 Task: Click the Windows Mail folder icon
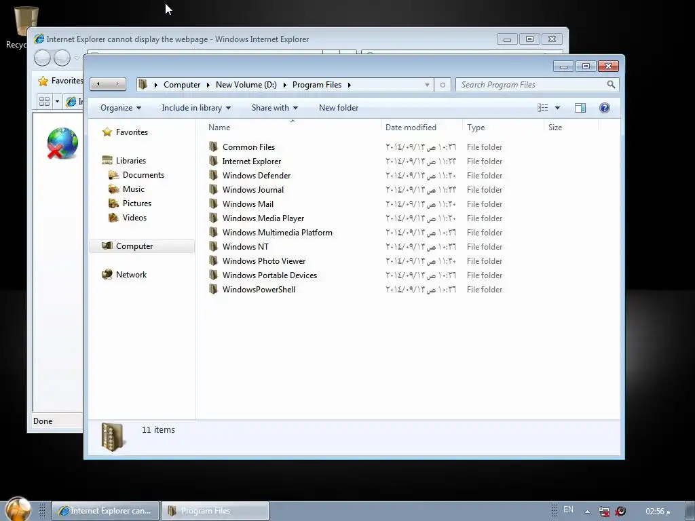pyautogui.click(x=213, y=204)
